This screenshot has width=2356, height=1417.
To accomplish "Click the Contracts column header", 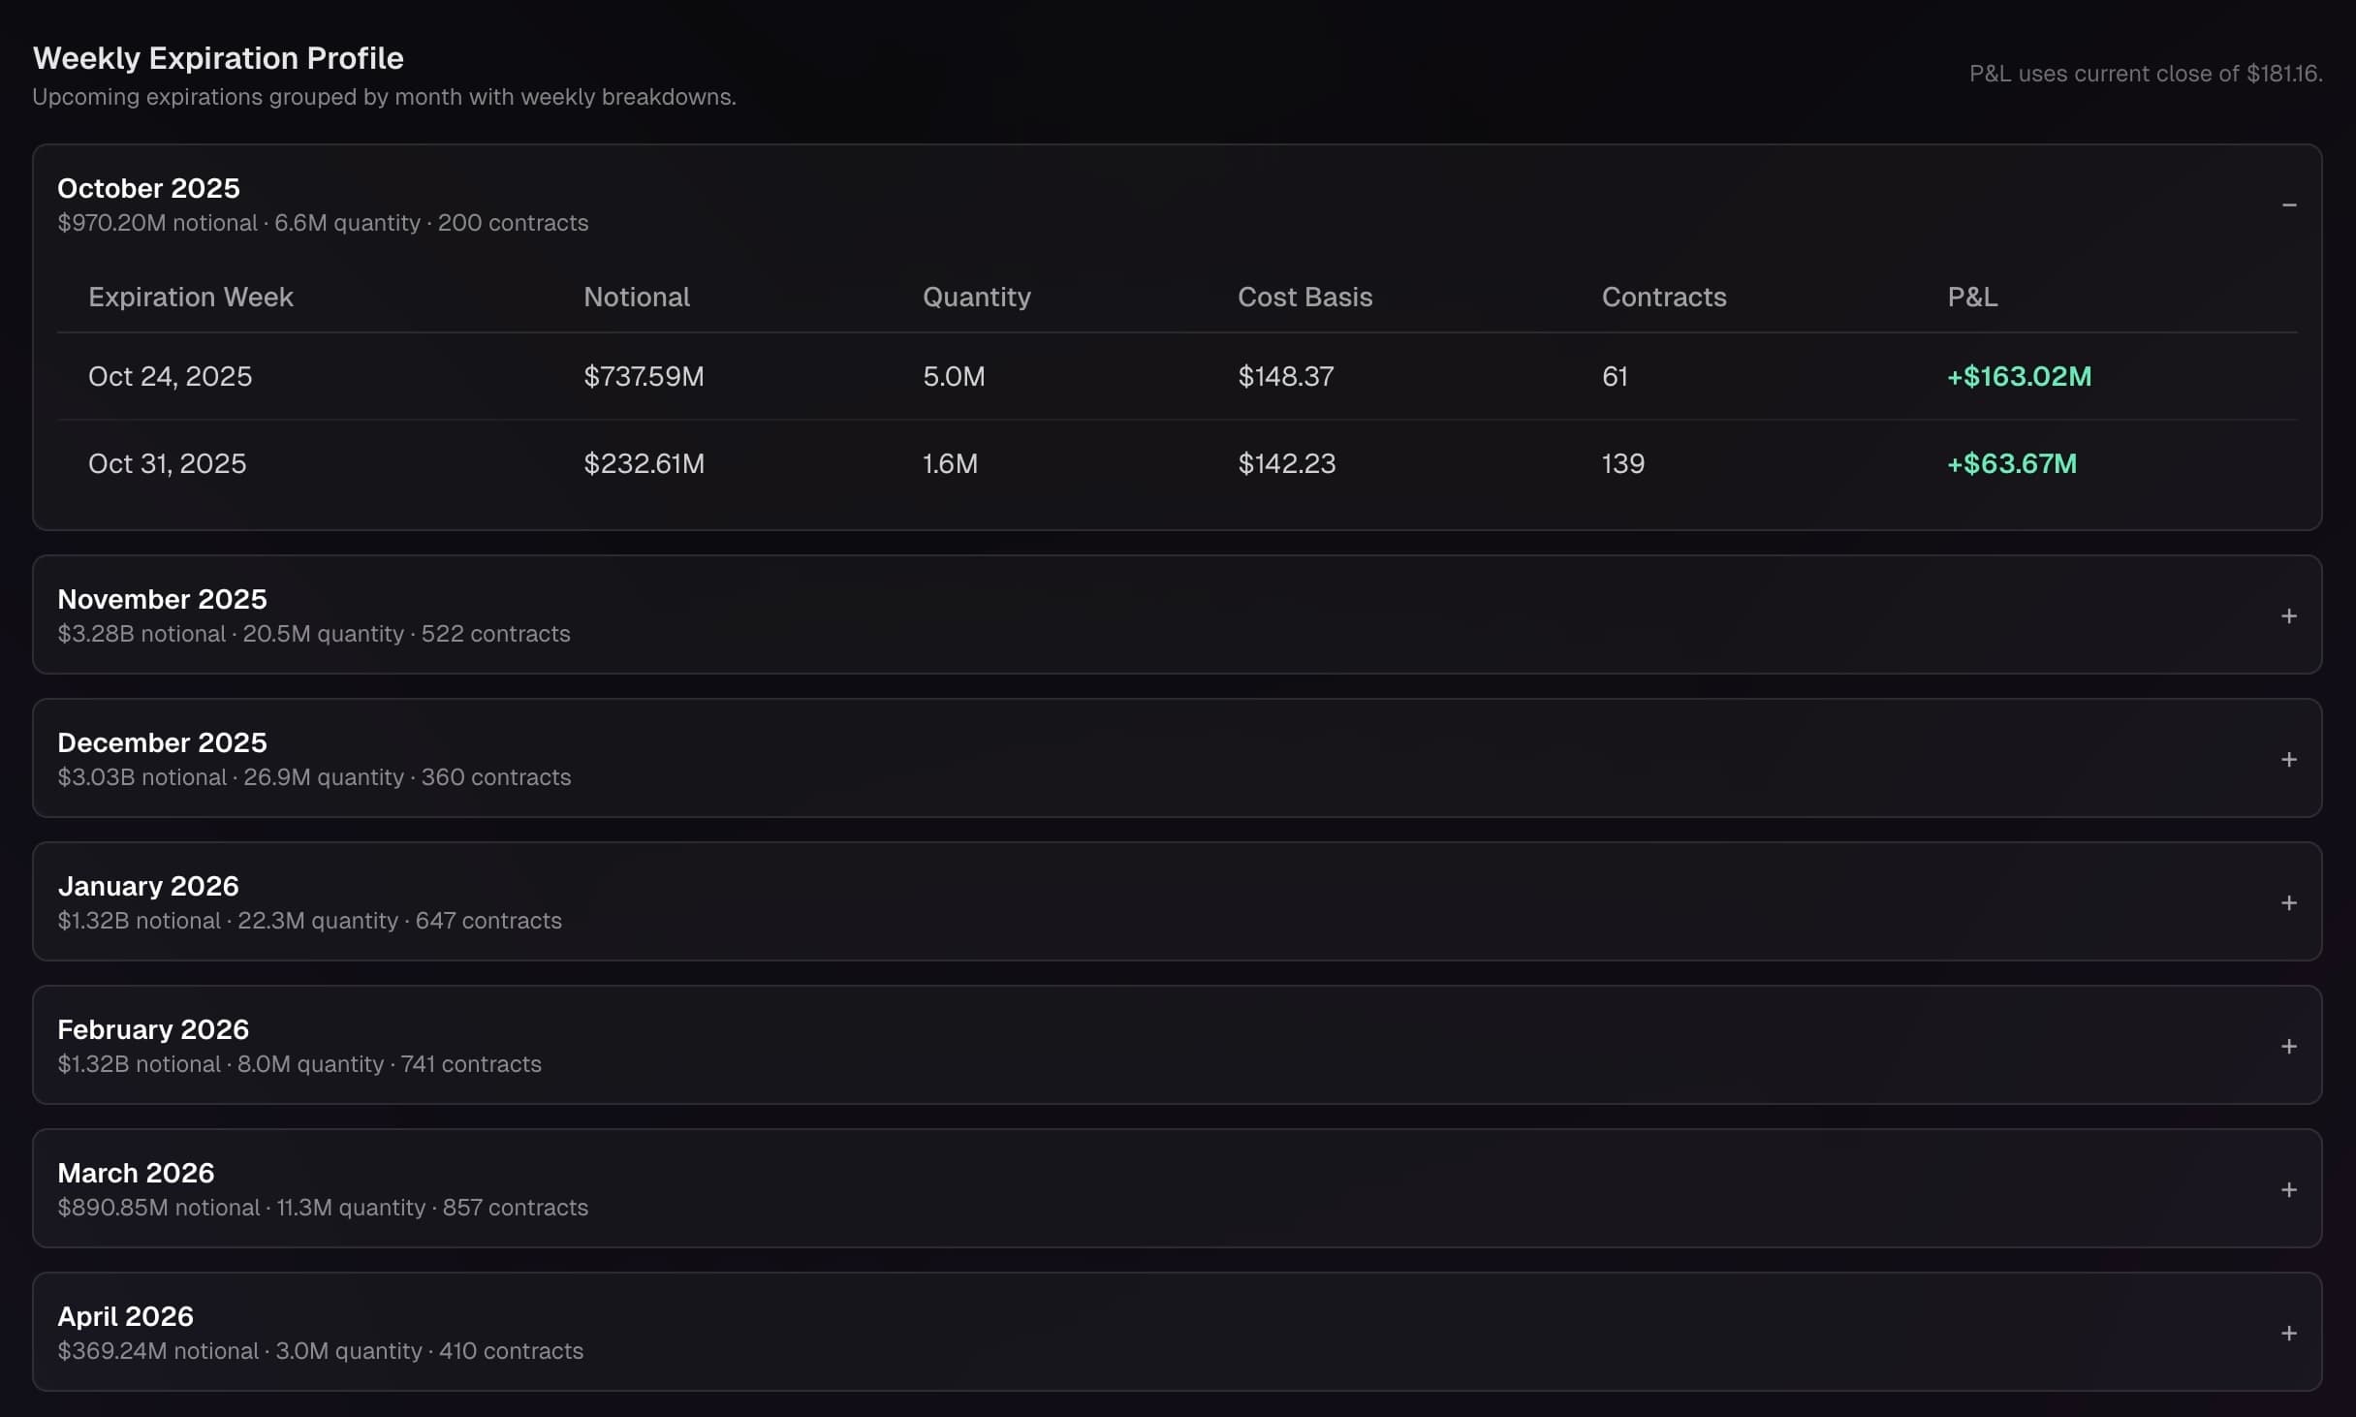I will point(1663,297).
